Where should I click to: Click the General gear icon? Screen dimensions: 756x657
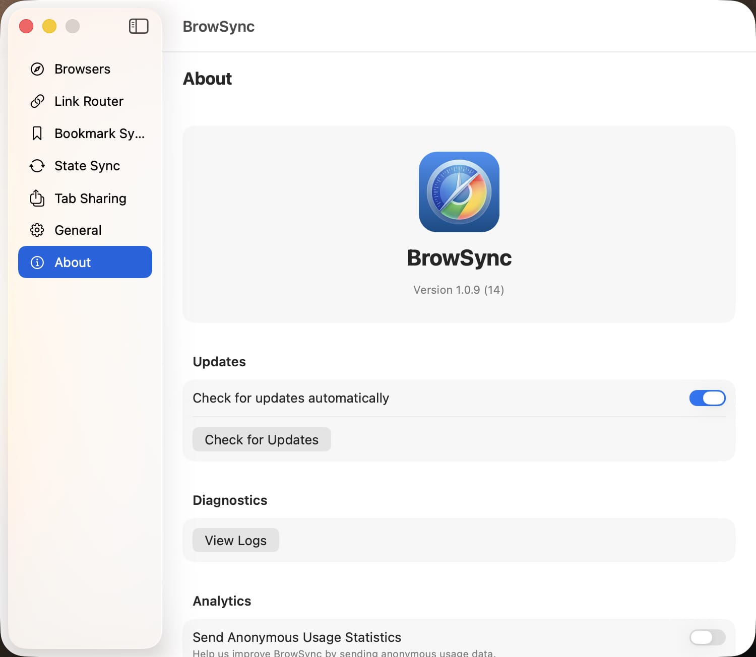coord(37,230)
